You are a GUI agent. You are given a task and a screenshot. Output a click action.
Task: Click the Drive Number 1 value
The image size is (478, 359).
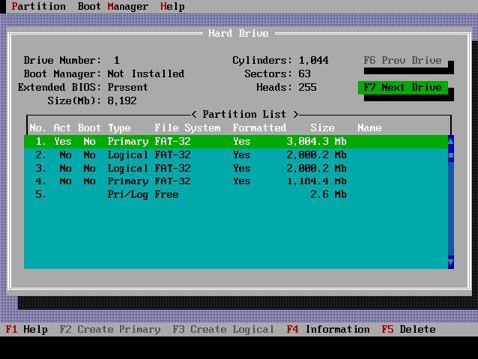(117, 60)
